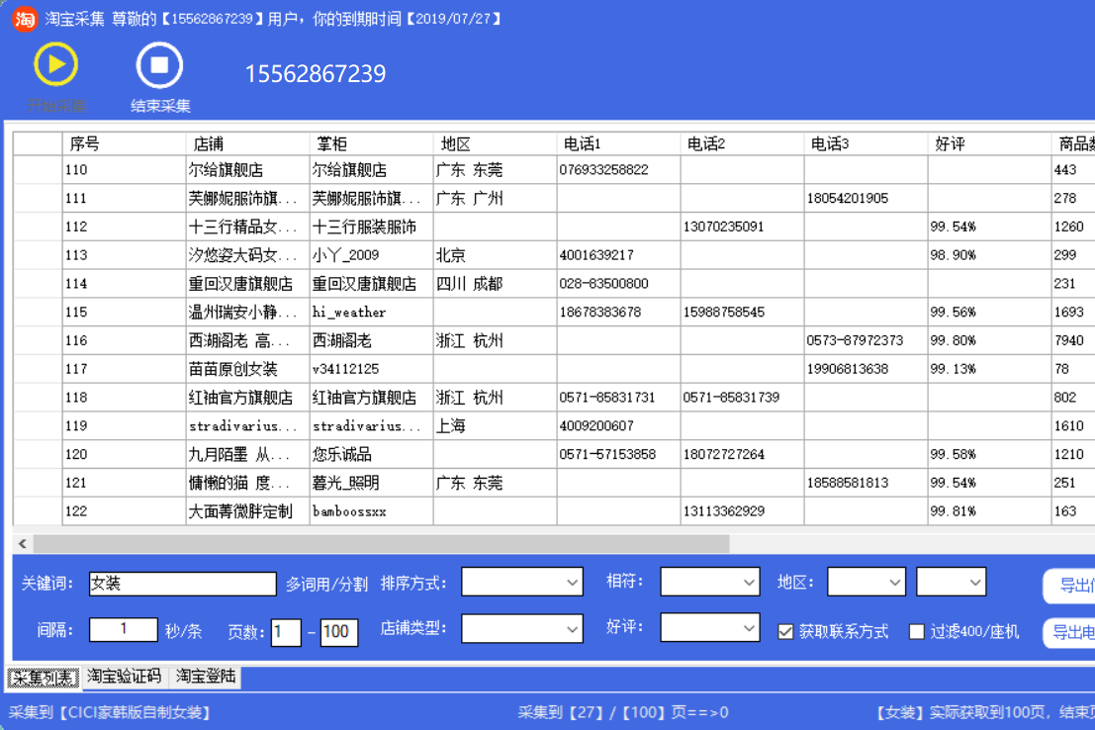Image resolution: width=1095 pixels, height=730 pixels.
Task: Click the upper 导出 button at right
Action: coord(1070,586)
